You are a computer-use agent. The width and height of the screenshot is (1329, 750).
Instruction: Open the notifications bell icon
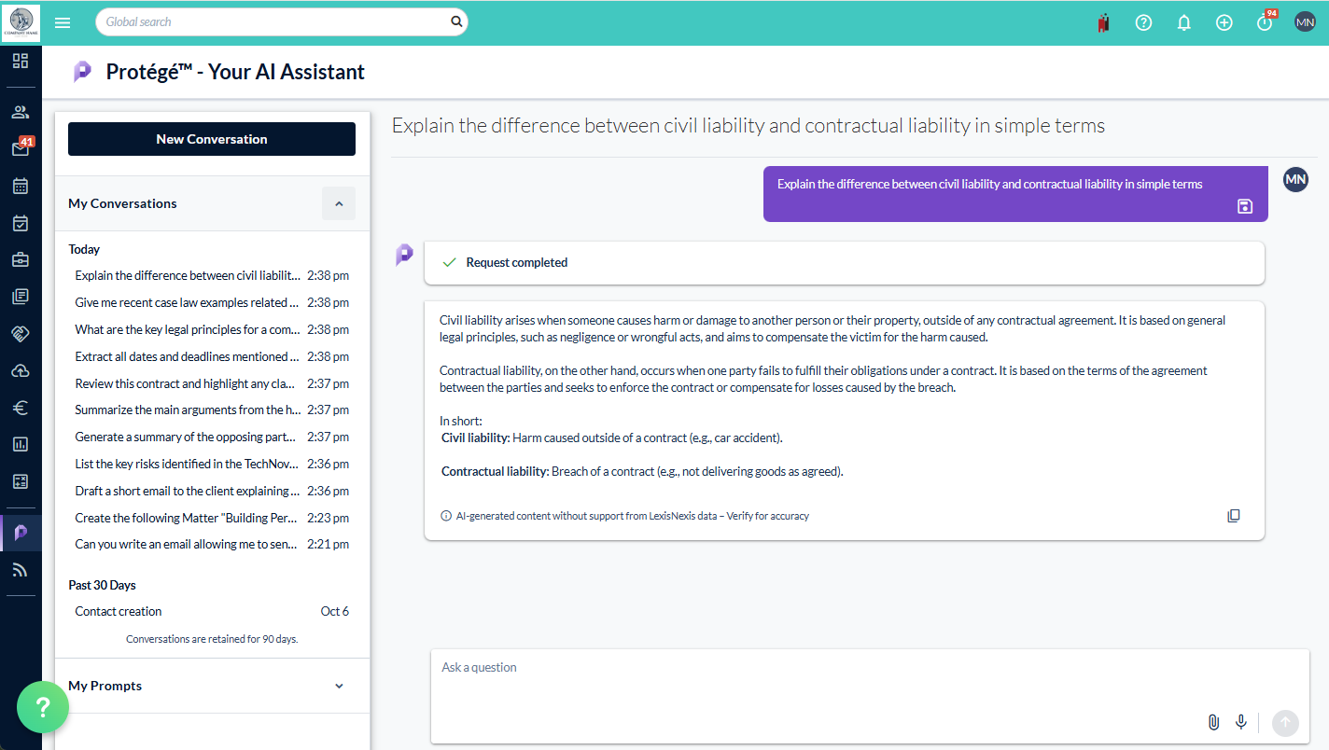tap(1183, 22)
